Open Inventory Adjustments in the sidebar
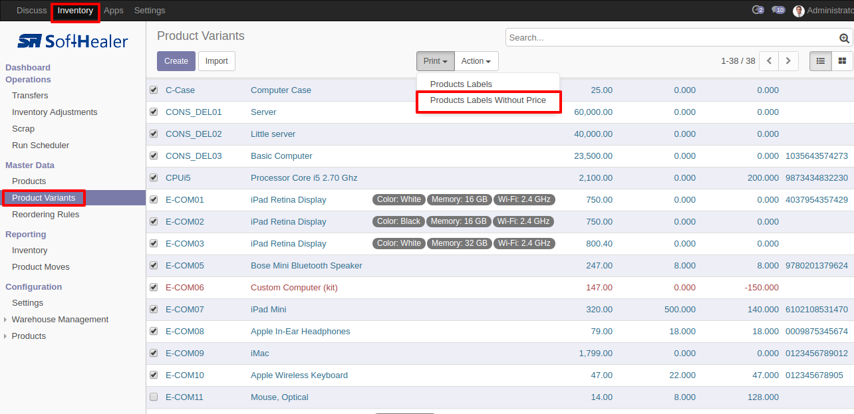The image size is (854, 414). [x=55, y=112]
